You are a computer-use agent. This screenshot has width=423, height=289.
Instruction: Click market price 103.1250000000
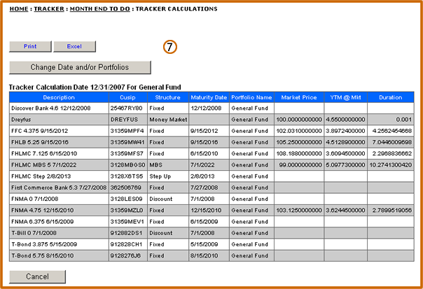tap(299, 210)
